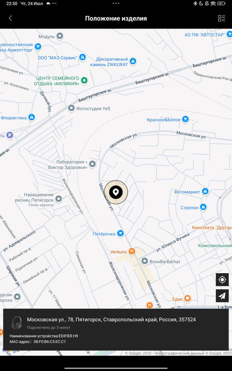Tap the Едак cafe marker
Screen dimensions: 232x371
187,299
